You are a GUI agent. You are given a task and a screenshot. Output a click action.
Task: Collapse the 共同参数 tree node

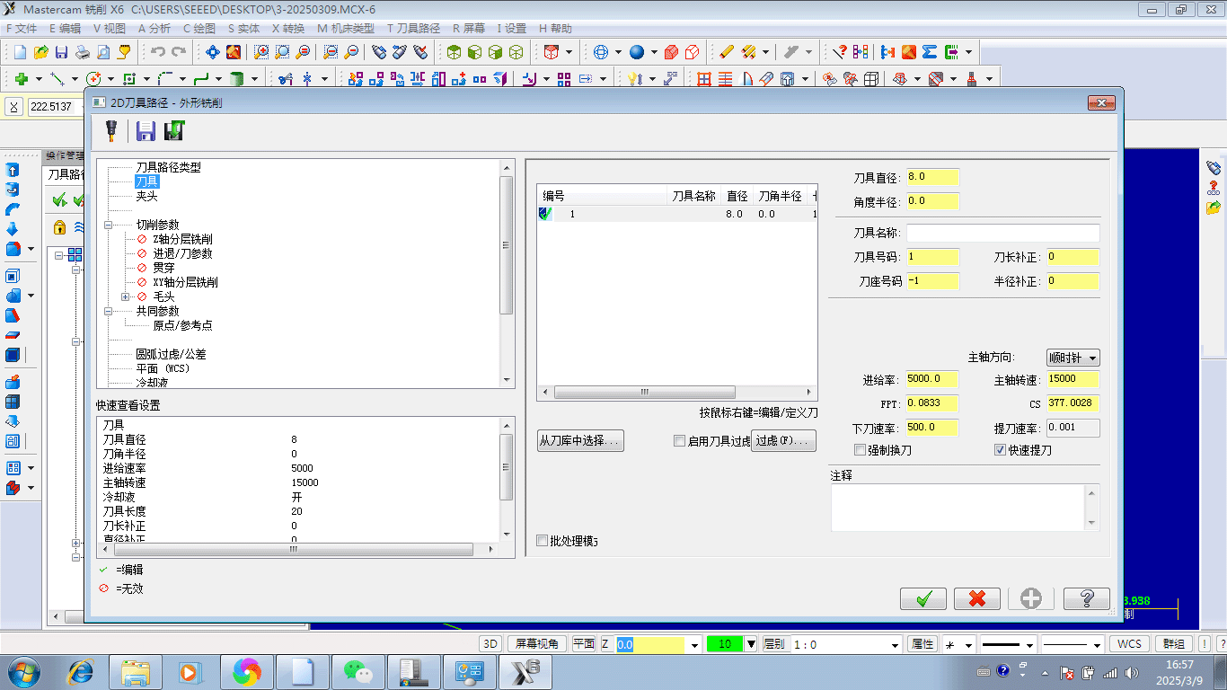click(x=108, y=311)
